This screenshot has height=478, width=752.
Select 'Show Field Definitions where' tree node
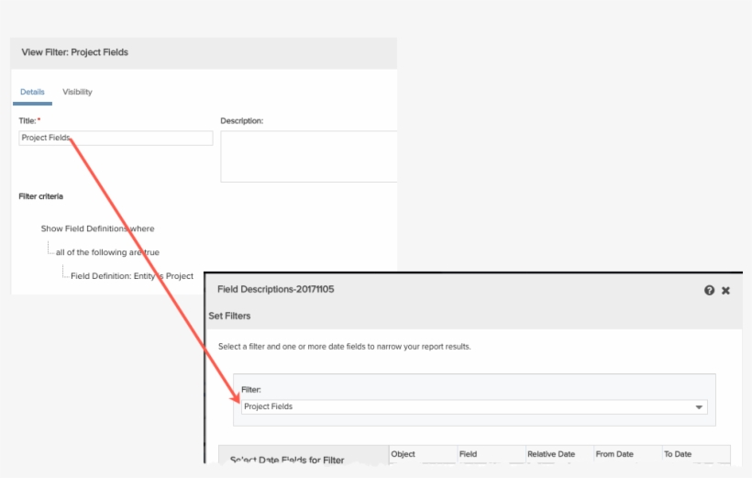[x=97, y=228]
